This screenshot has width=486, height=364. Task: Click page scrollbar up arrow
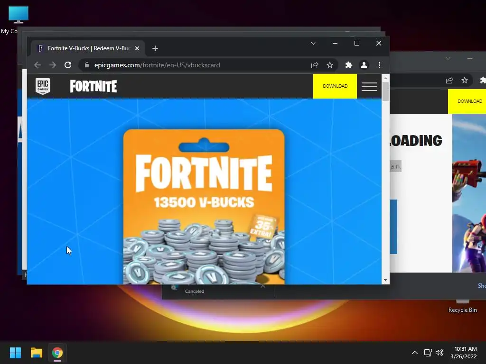385,78
